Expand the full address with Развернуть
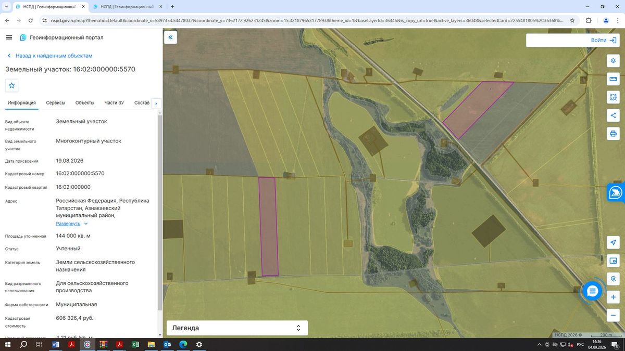Image resolution: width=625 pixels, height=351 pixels. (x=72, y=224)
